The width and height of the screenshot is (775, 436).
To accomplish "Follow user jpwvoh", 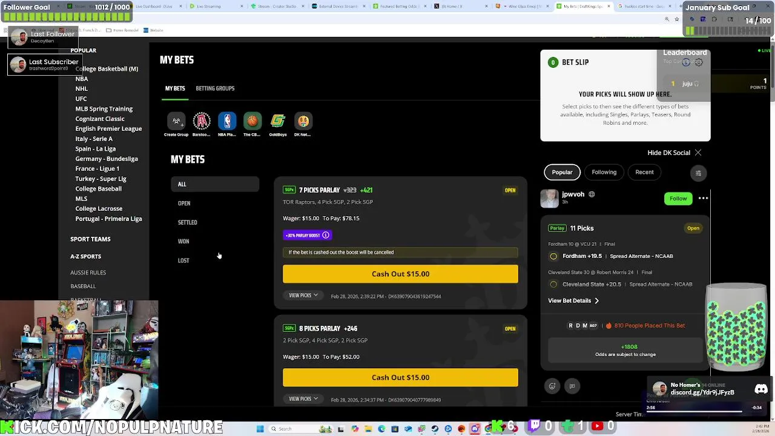I will (x=678, y=199).
